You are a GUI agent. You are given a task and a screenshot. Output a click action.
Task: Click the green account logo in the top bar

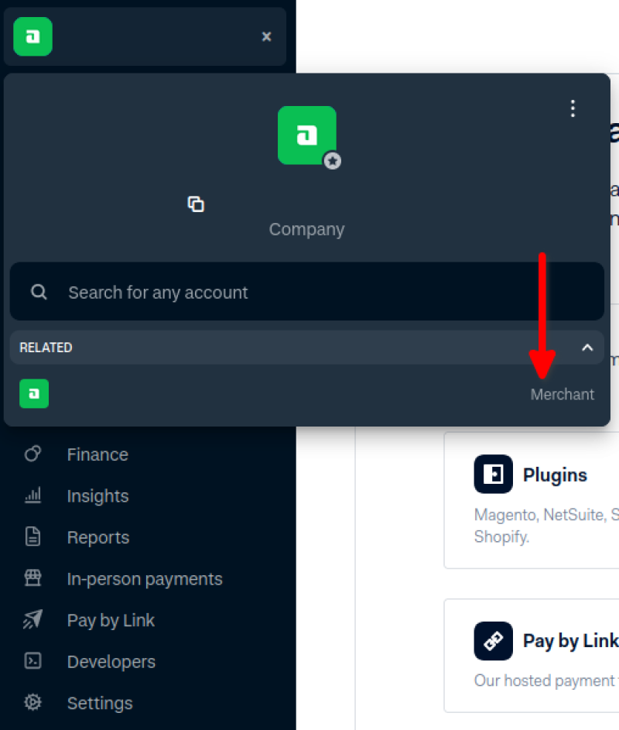33,37
